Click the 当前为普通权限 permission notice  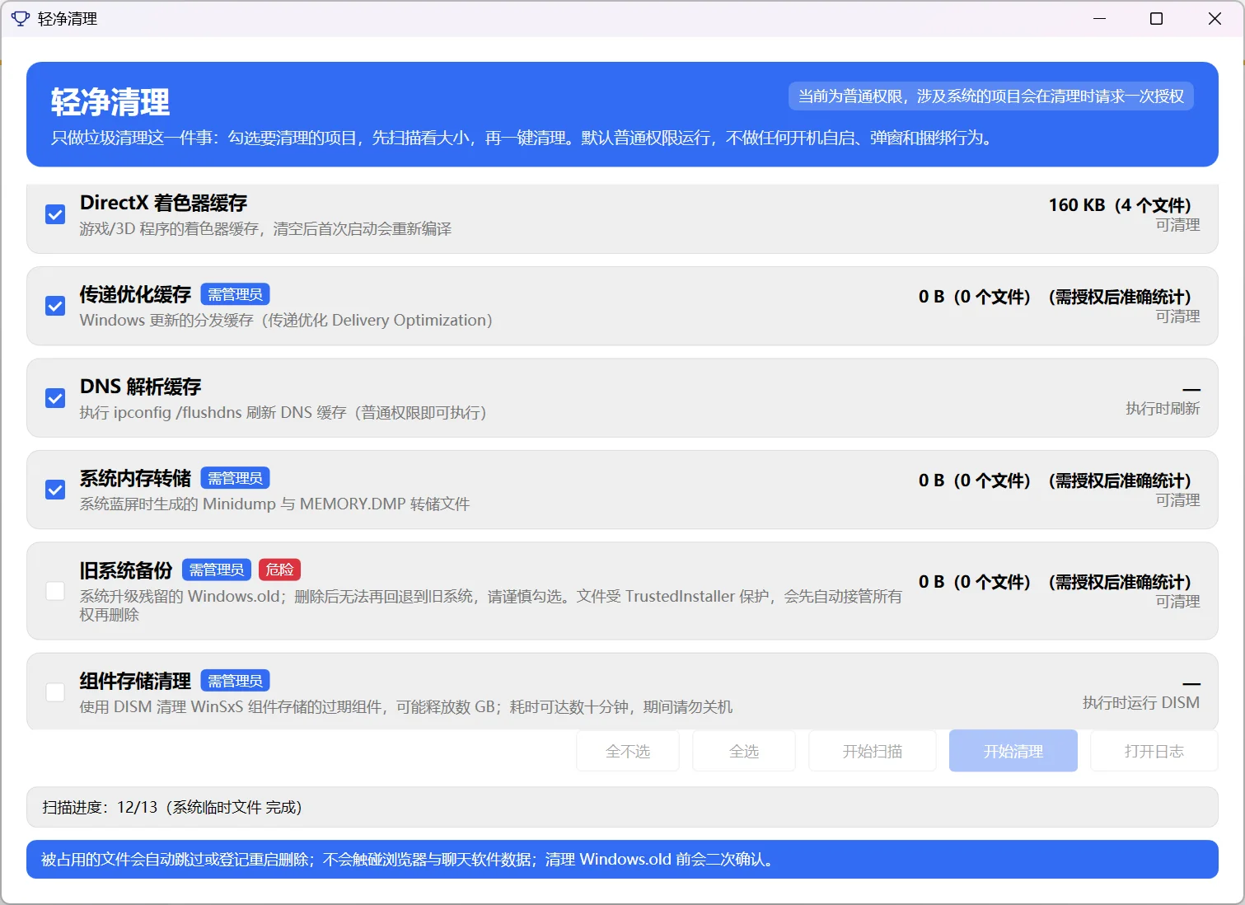[x=991, y=96]
